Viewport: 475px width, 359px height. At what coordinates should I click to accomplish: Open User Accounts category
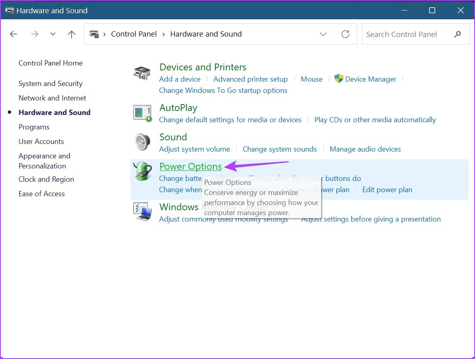[41, 142]
